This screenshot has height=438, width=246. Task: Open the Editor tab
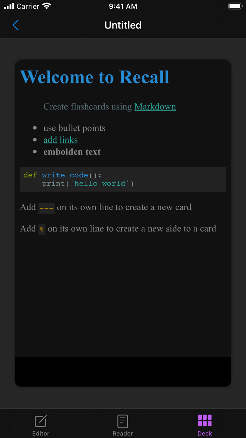tap(41, 425)
